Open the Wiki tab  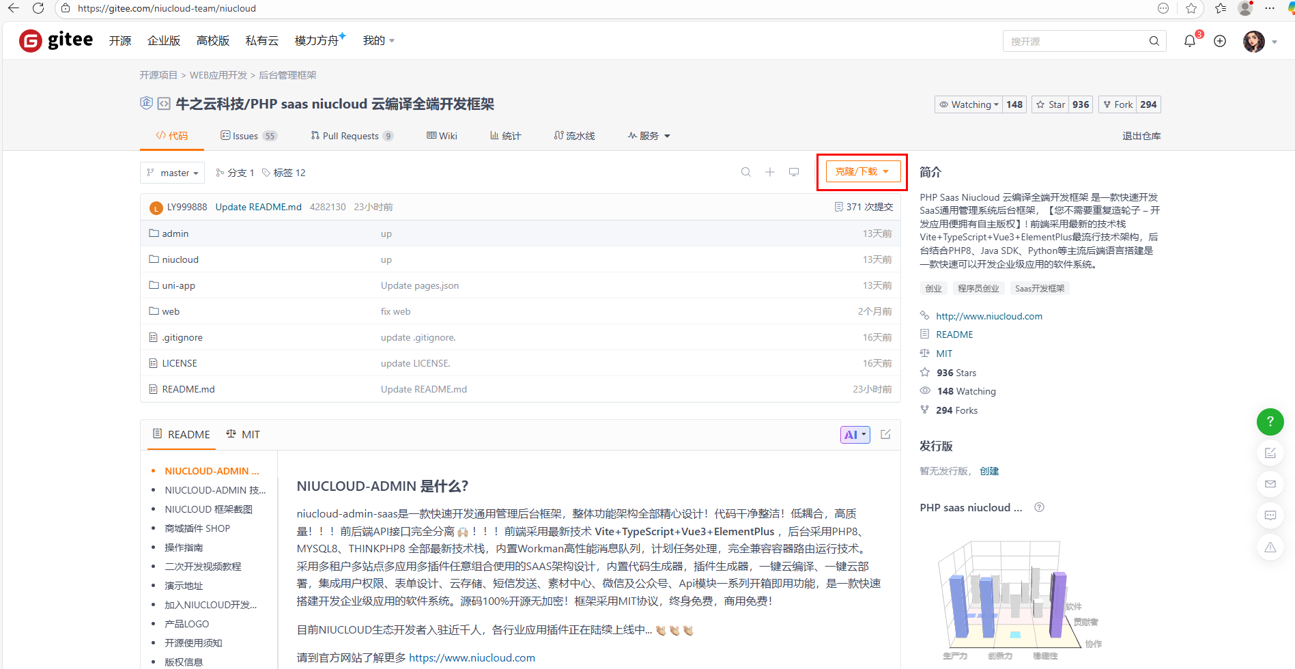tap(442, 136)
